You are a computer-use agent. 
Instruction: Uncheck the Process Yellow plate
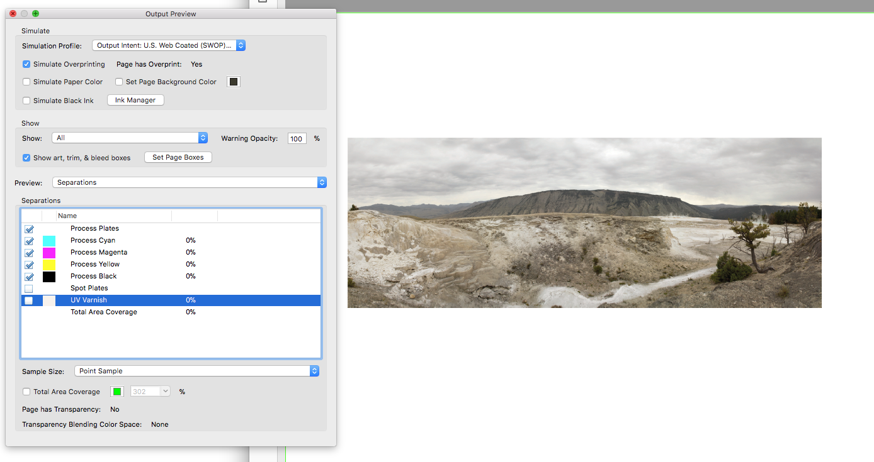(x=29, y=265)
